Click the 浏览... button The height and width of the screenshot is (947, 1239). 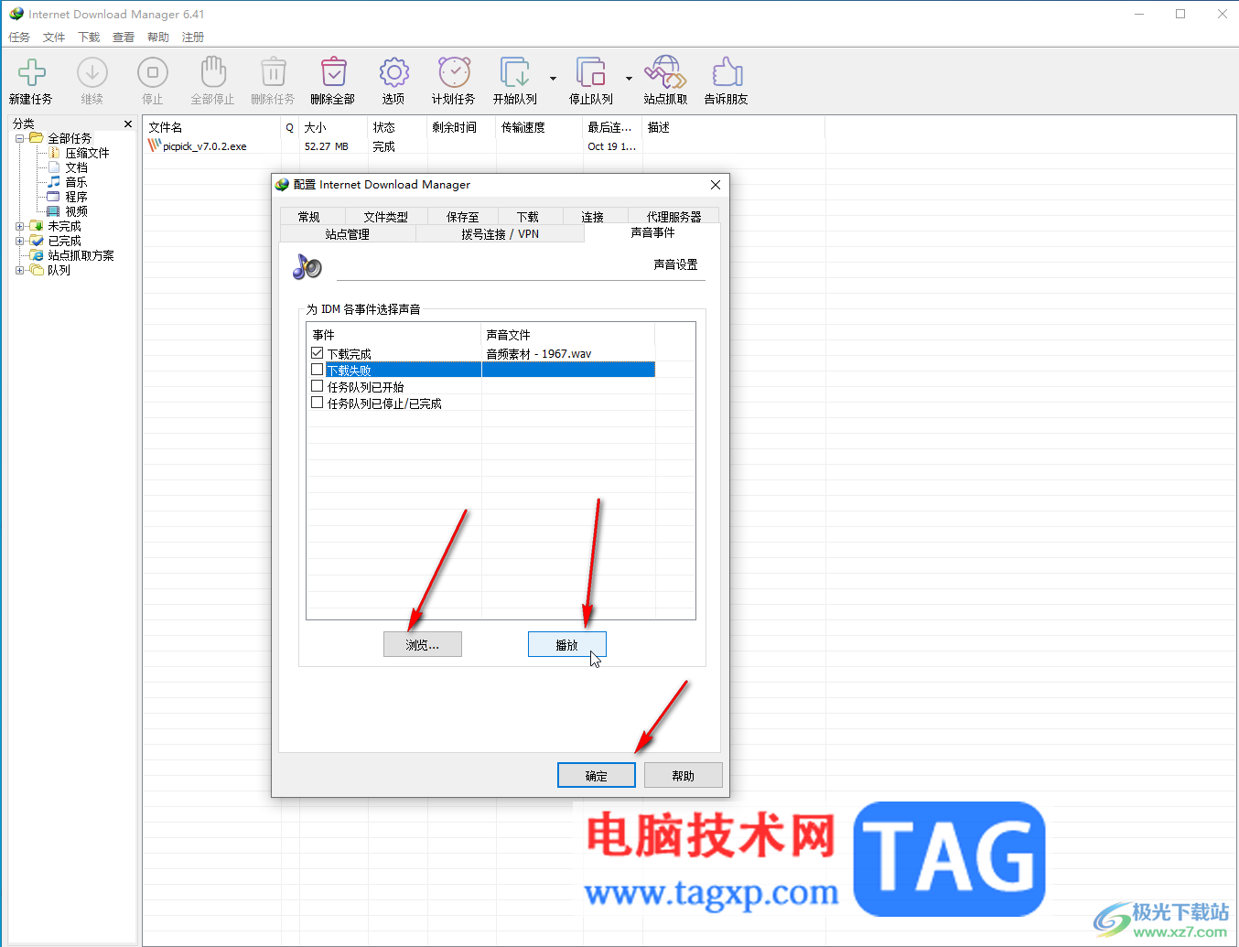tap(423, 645)
